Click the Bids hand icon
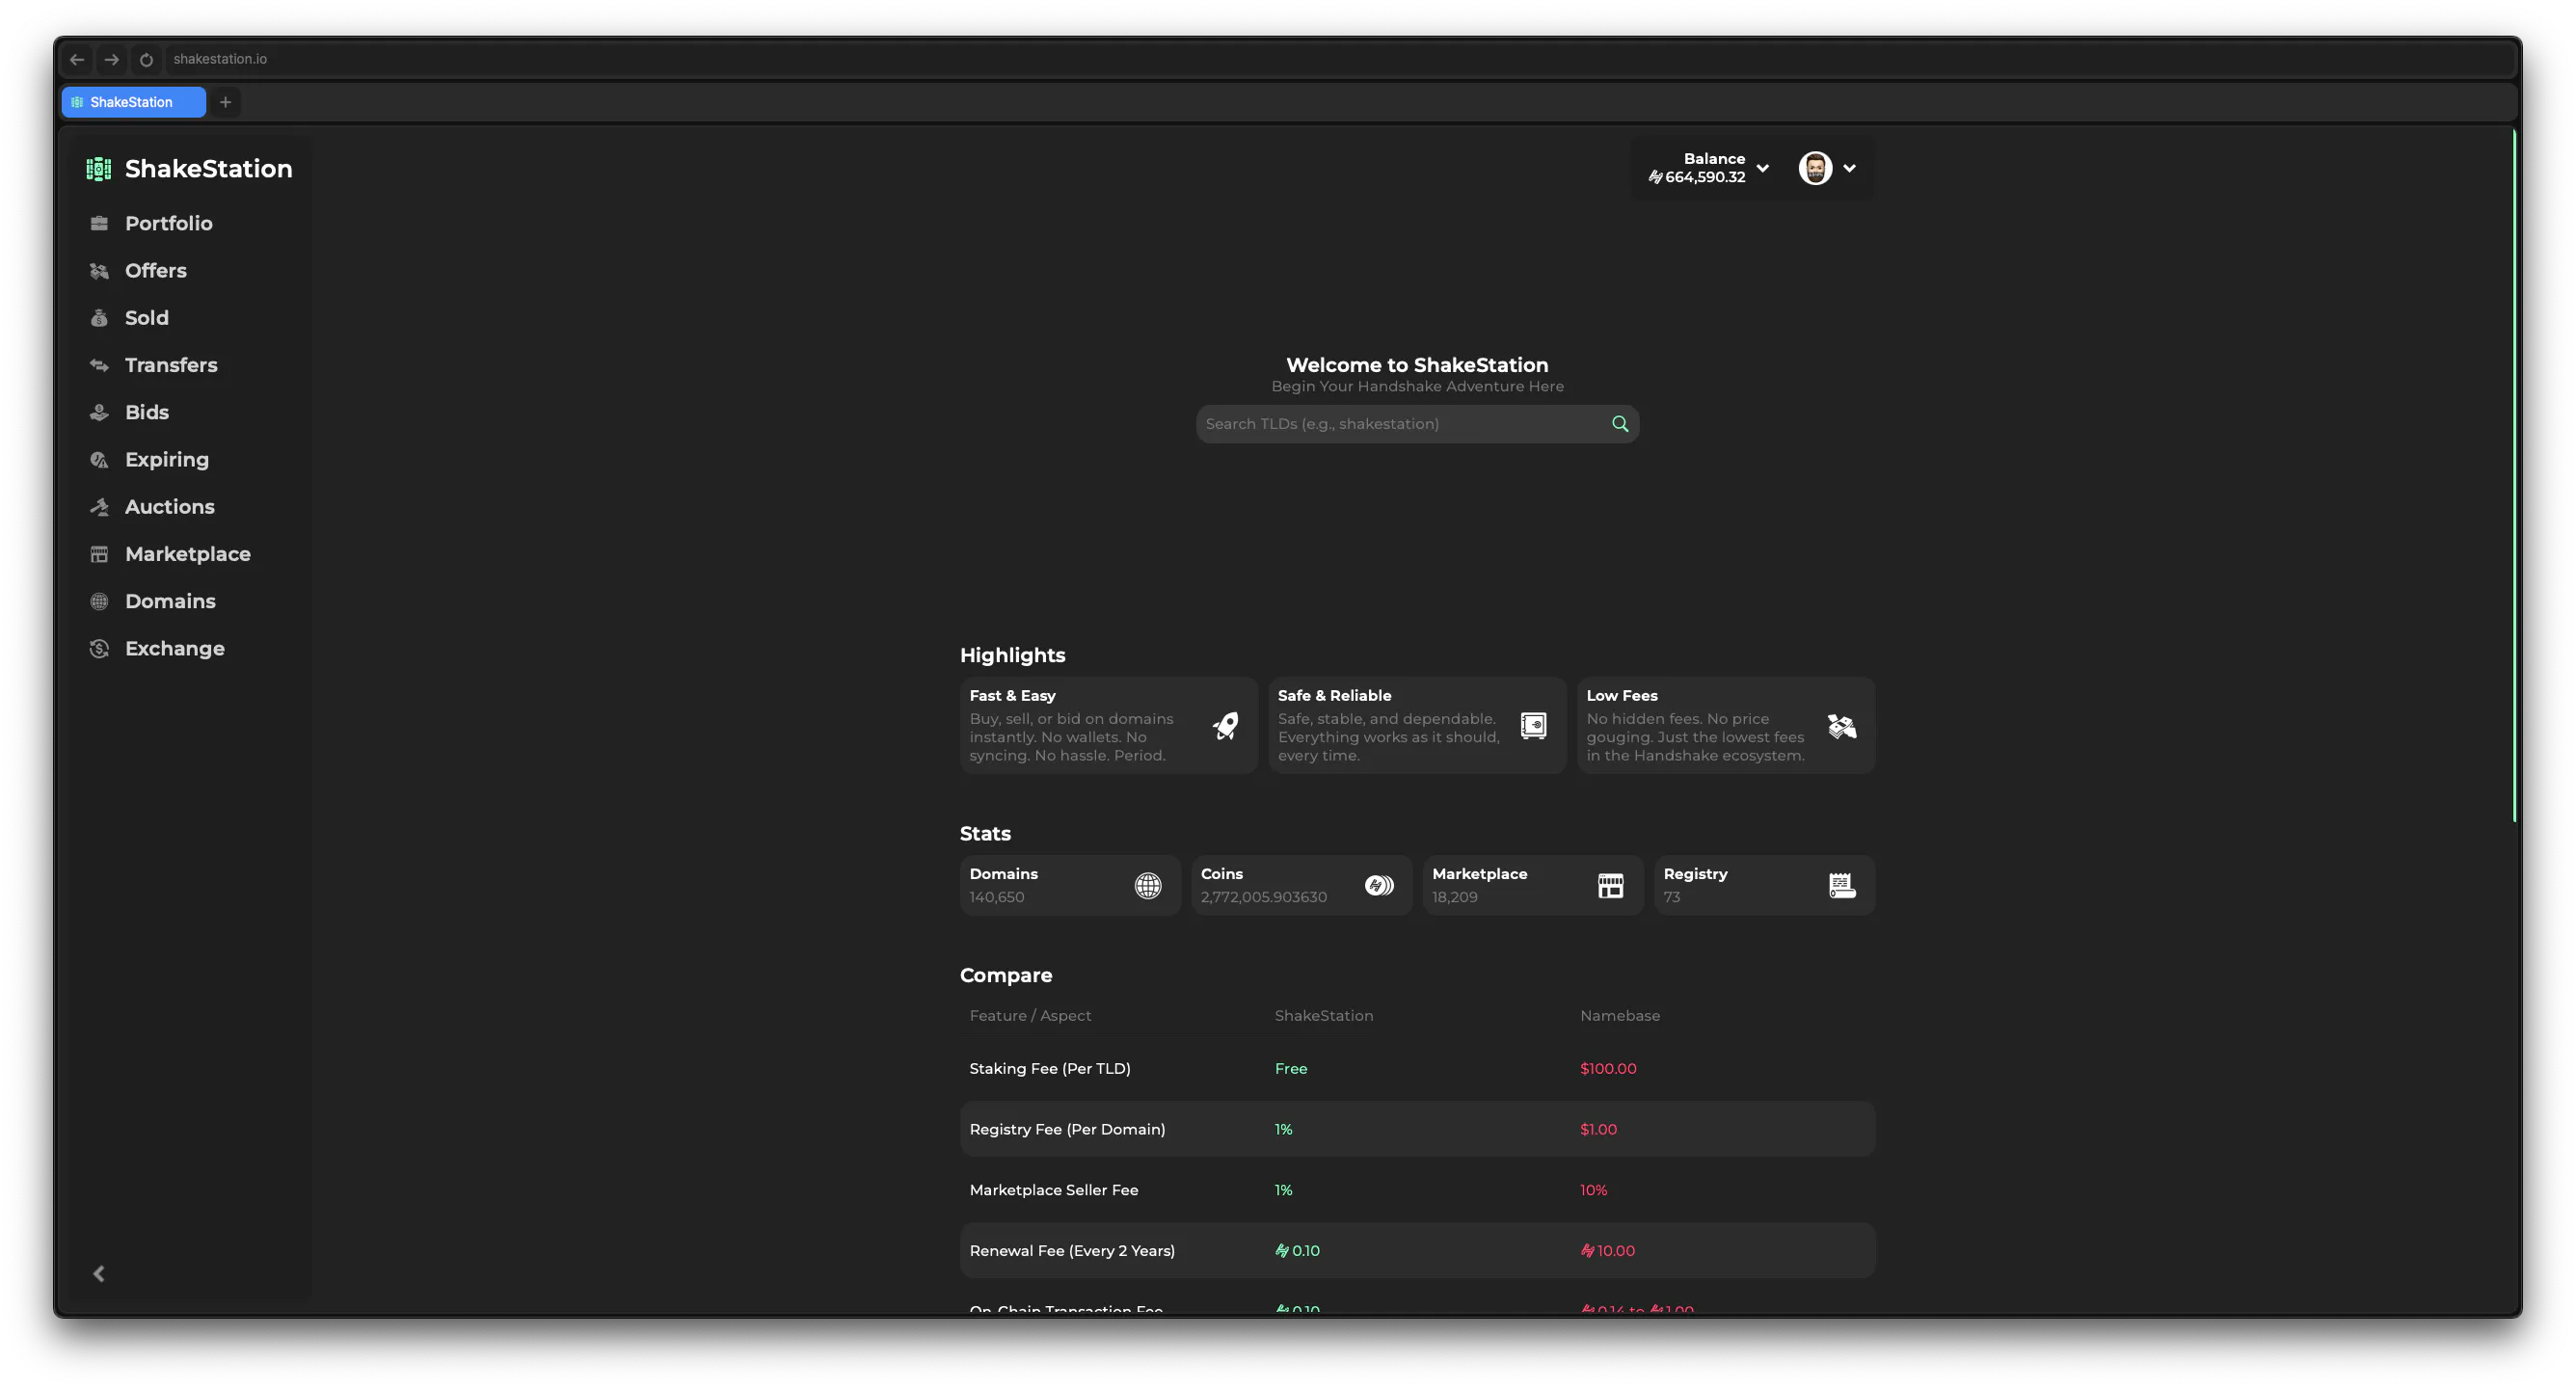The image size is (2576, 1389). (x=99, y=412)
